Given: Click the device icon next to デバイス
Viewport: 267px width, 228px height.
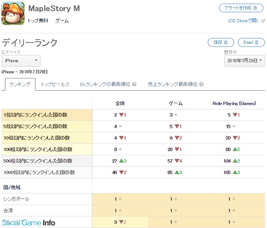Looking at the screenshot, I should pos(3,52).
